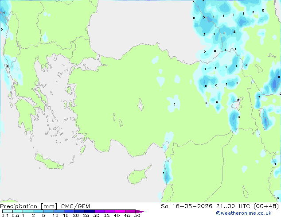
Task: Click the 25–30 mm dark navy legend swatch
Action: pos(90,211)
